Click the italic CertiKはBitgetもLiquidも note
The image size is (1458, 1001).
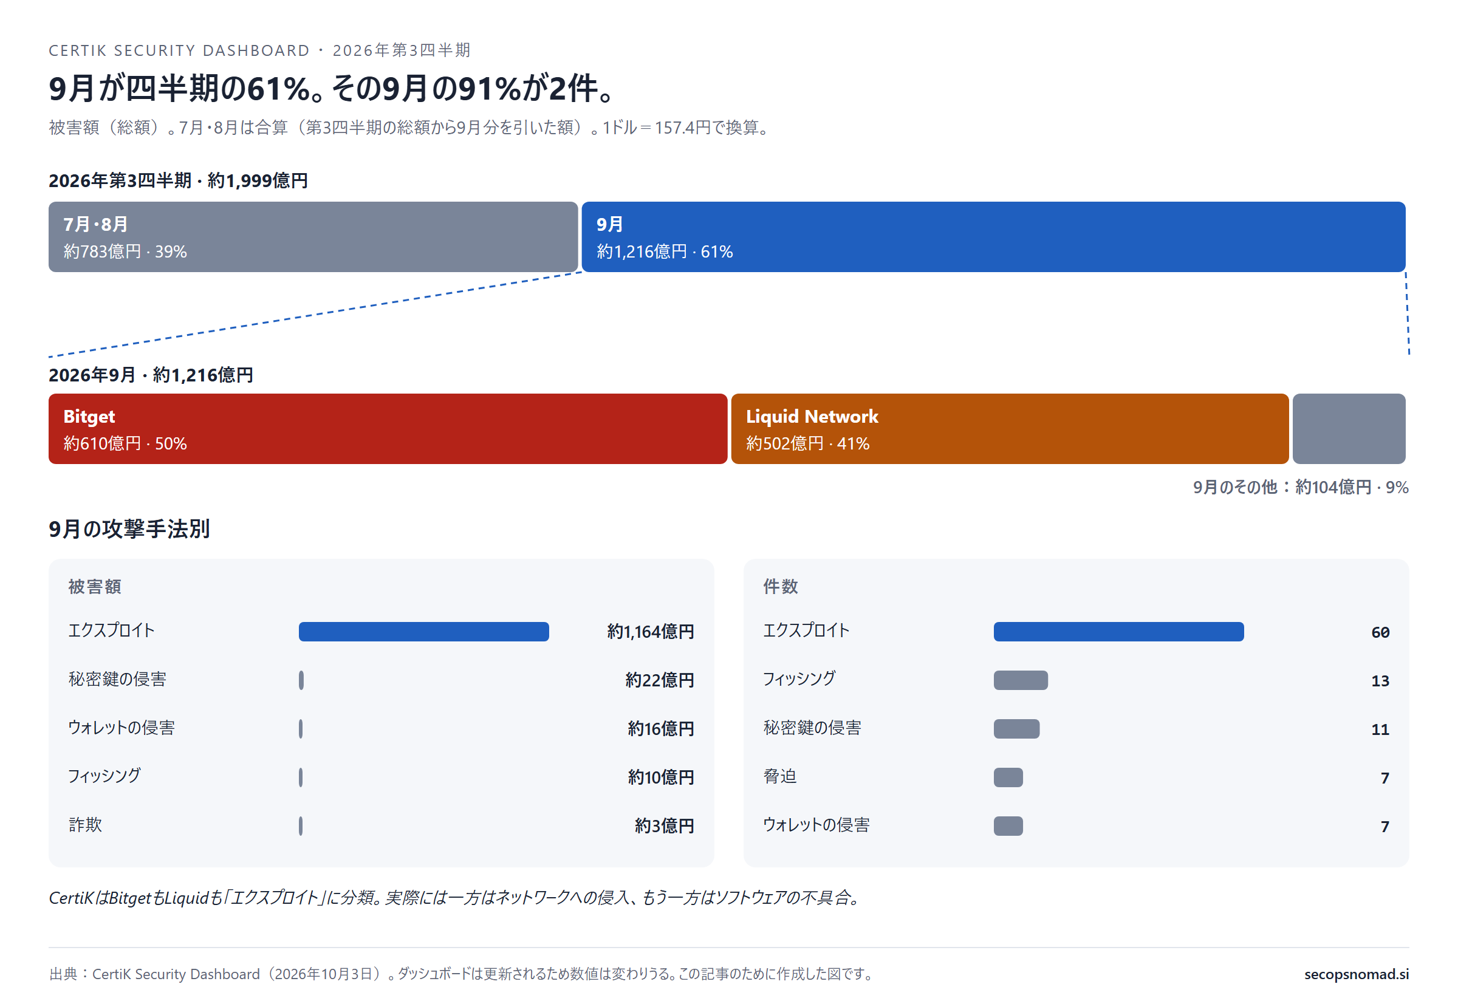pyautogui.click(x=455, y=897)
